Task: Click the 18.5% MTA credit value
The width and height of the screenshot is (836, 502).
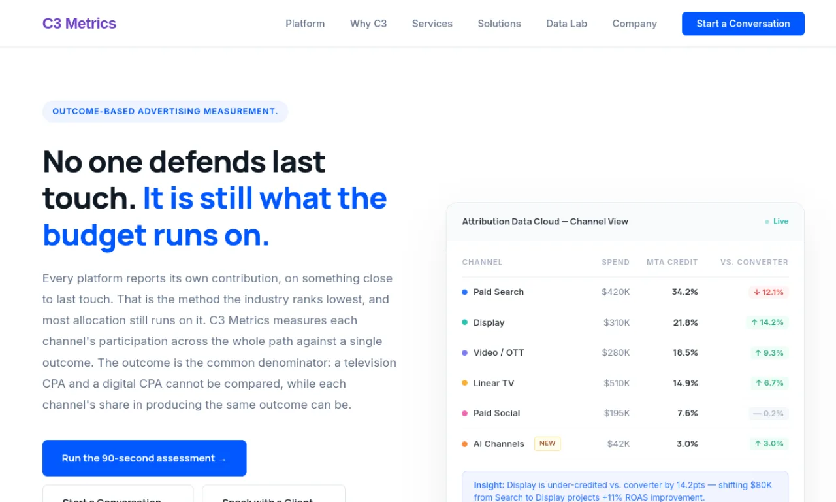Action: click(x=686, y=352)
